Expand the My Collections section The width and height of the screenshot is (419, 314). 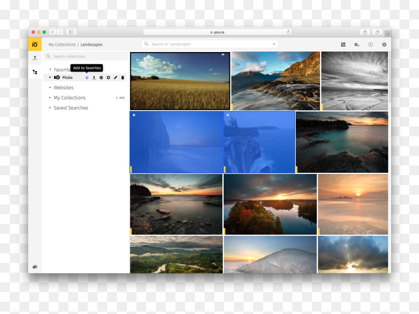click(x=50, y=97)
